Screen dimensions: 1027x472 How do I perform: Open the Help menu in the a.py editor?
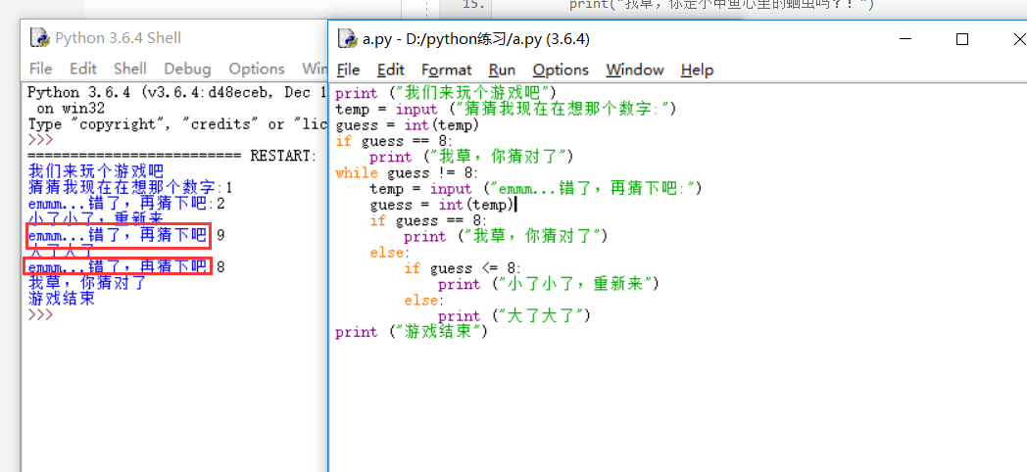point(697,71)
